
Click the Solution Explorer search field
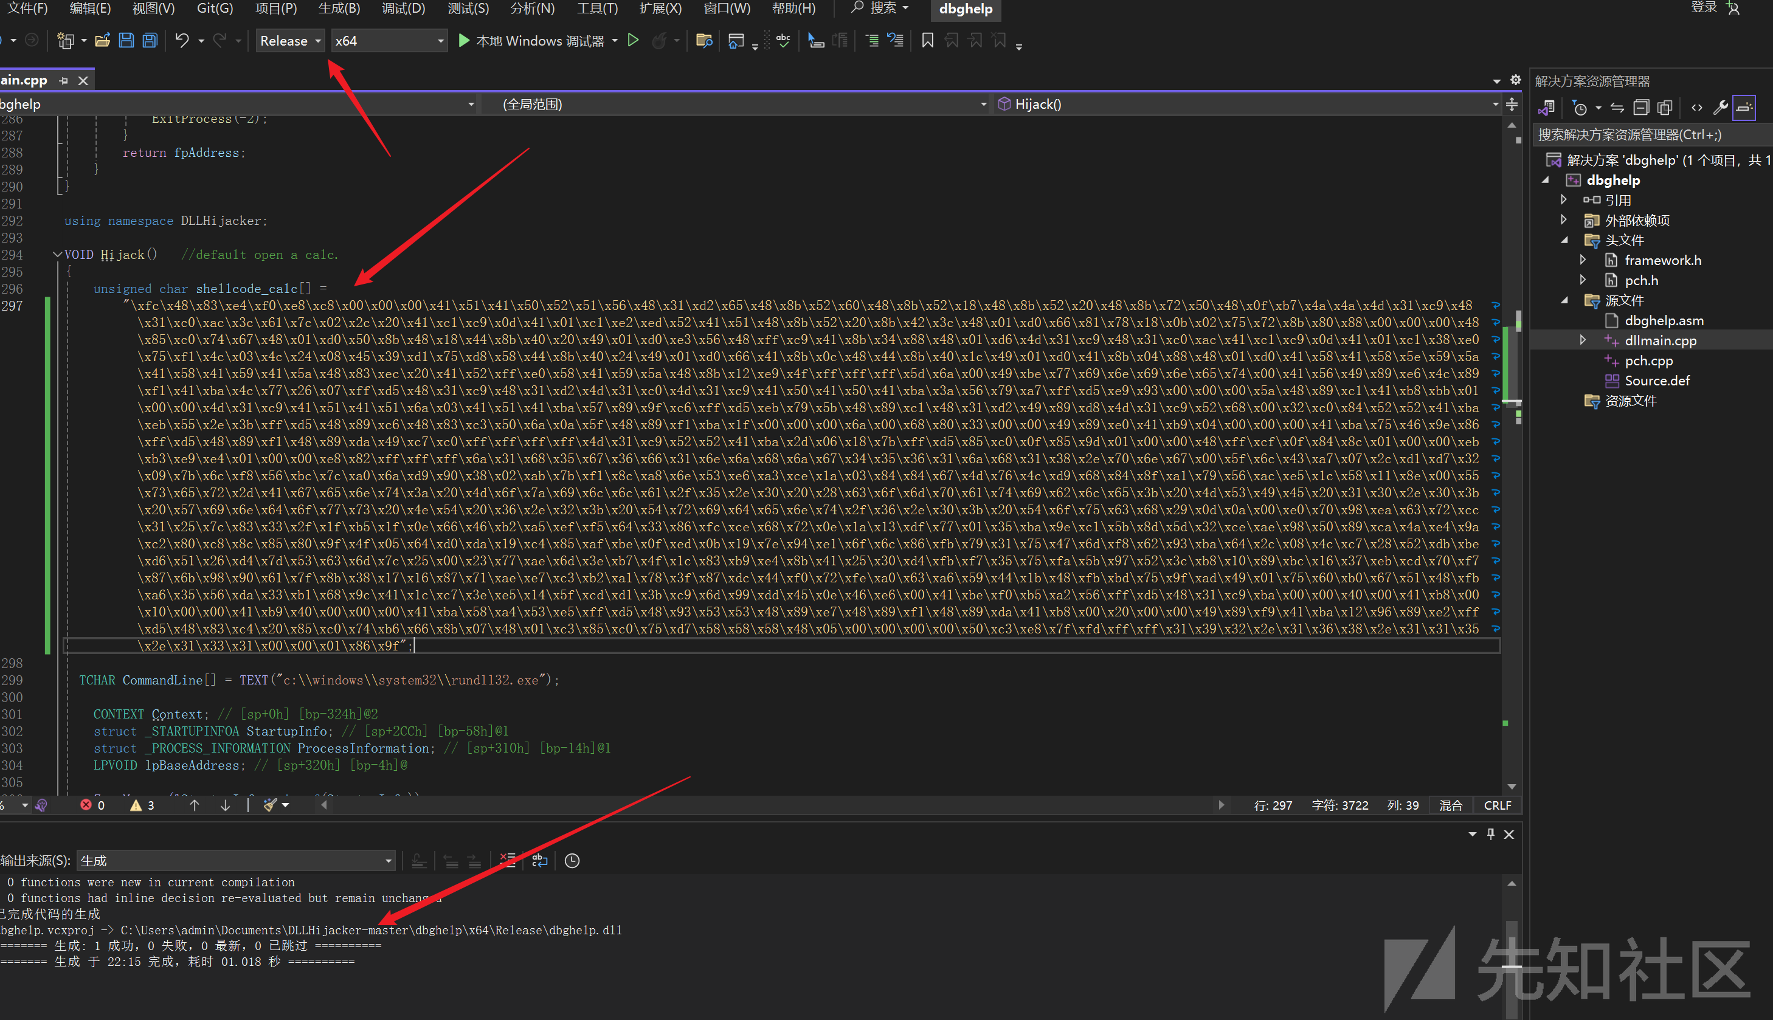[x=1653, y=134]
